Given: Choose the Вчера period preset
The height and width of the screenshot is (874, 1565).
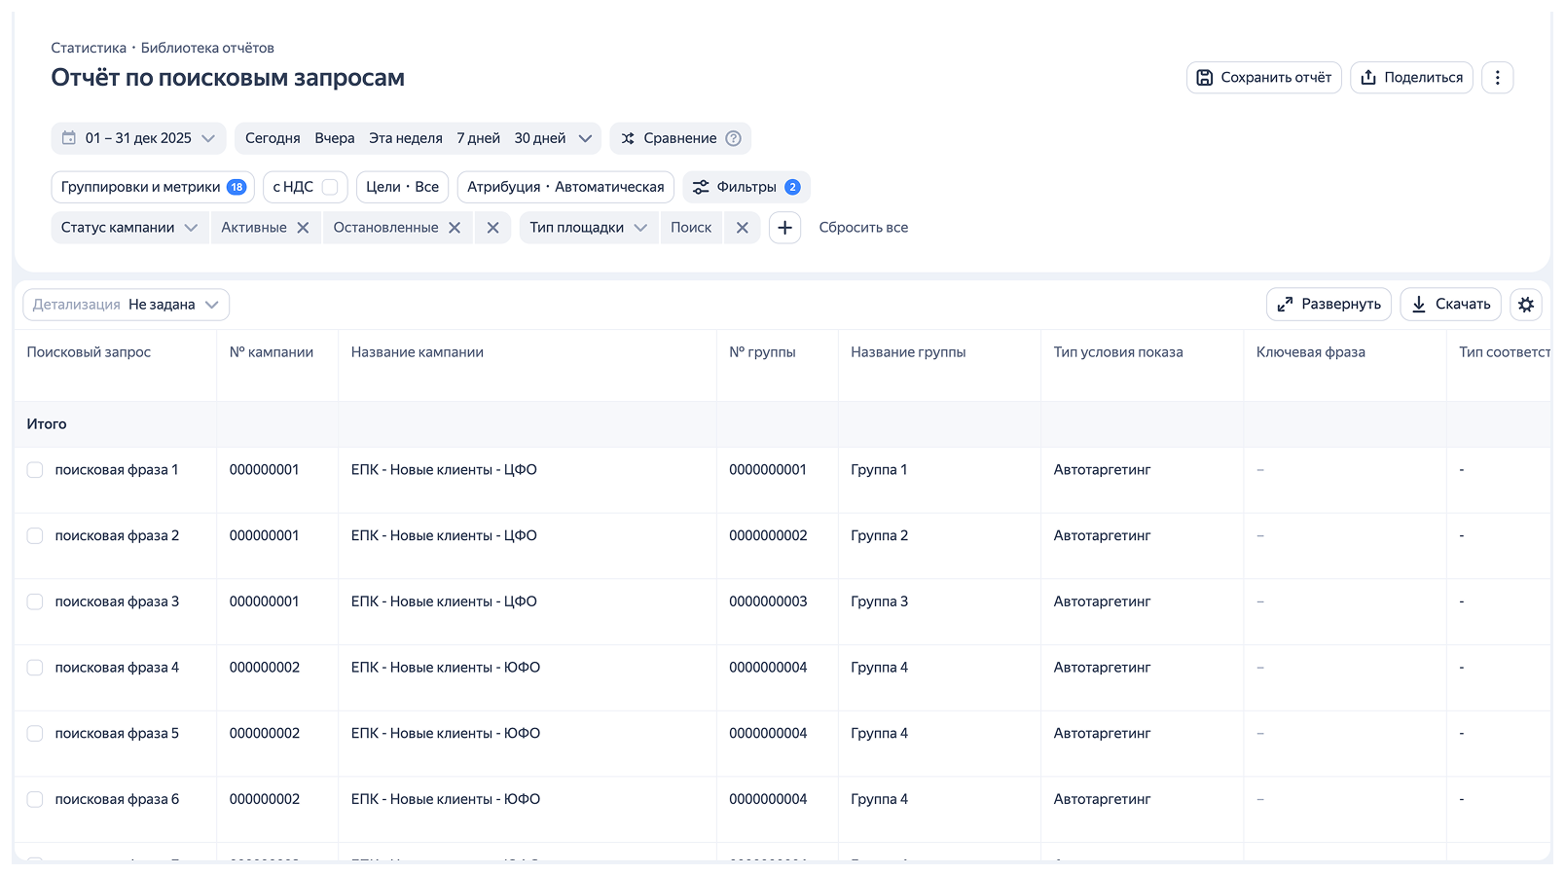Looking at the screenshot, I should pos(334,138).
